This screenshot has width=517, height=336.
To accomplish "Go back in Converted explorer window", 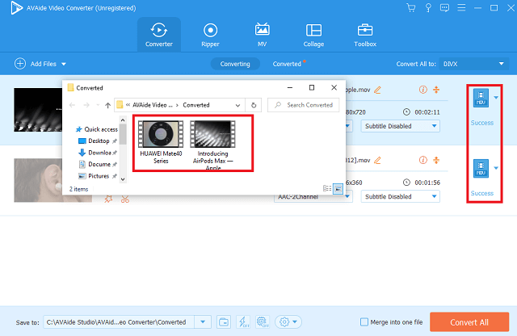I will coord(72,105).
